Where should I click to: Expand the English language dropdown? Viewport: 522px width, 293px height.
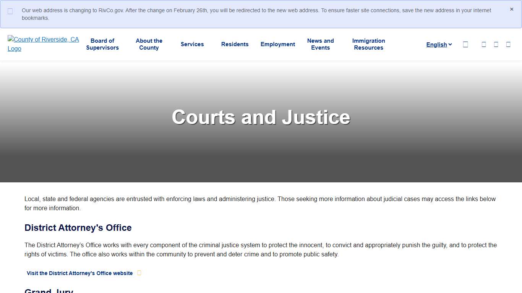[x=439, y=45]
